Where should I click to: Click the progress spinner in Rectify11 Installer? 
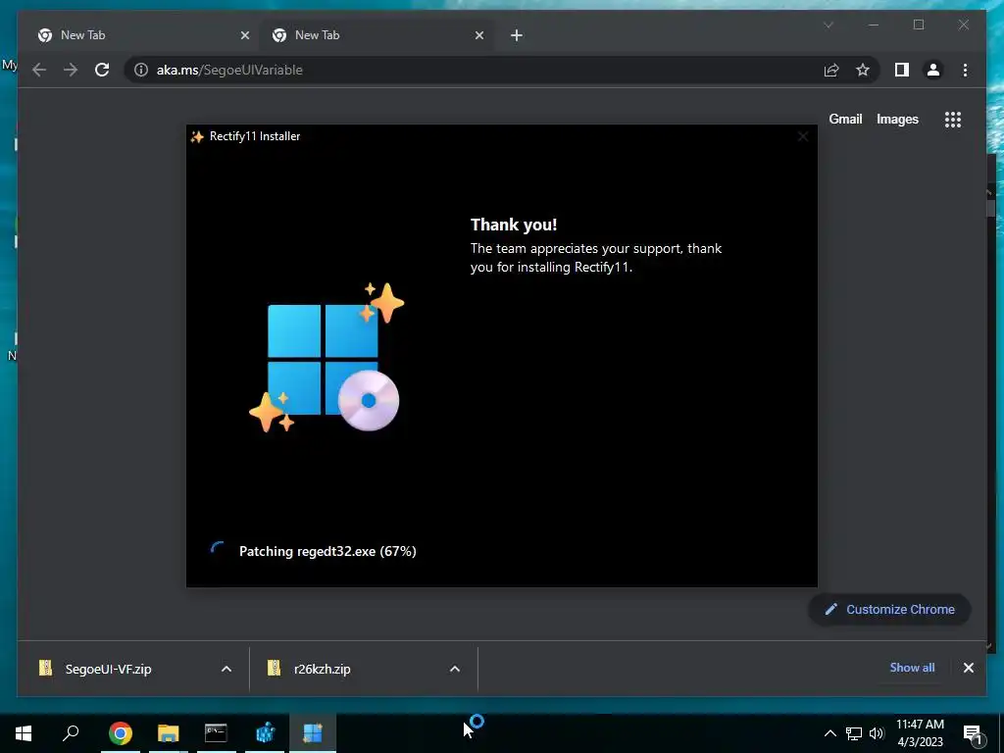point(217,550)
